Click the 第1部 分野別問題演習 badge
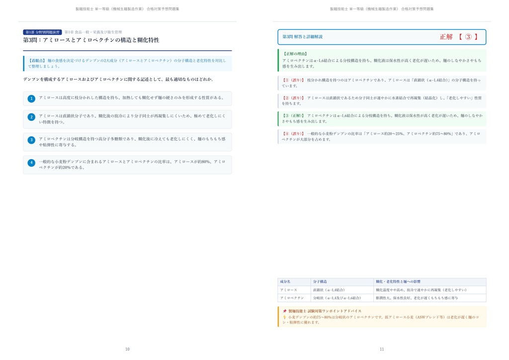The width and height of the screenshot is (509, 360). click(43, 32)
